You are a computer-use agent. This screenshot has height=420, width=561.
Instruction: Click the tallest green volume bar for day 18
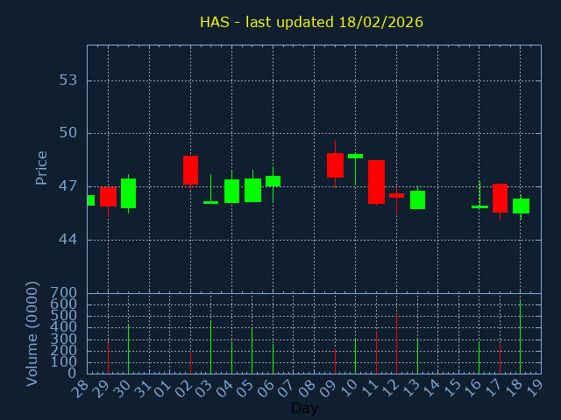coord(520,336)
